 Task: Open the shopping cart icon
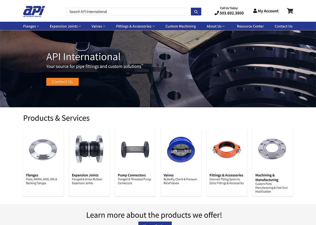pos(290,11)
